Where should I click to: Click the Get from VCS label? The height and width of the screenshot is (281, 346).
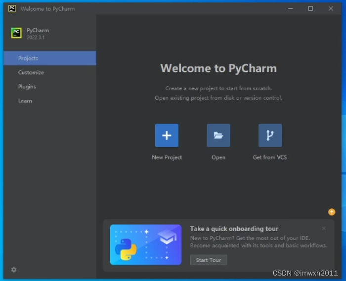(x=270, y=158)
